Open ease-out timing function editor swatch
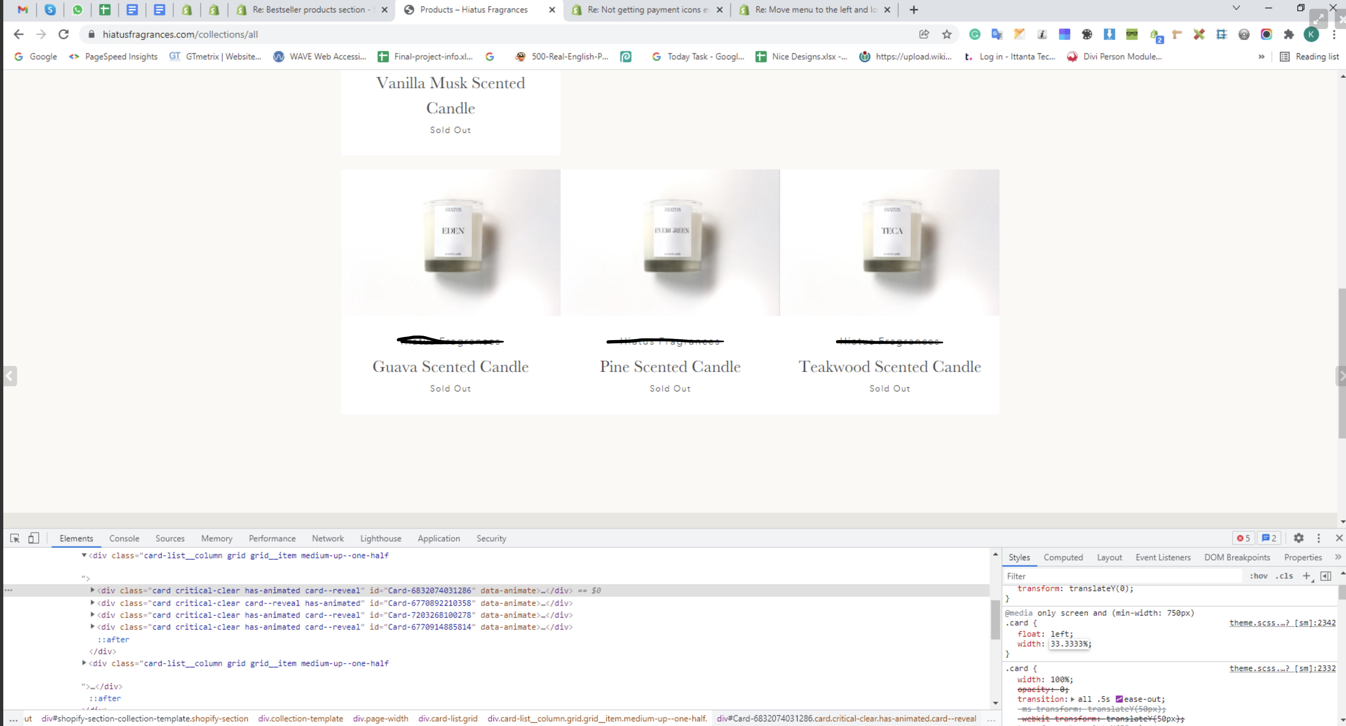The height and width of the screenshot is (726, 1346). [x=1119, y=699]
